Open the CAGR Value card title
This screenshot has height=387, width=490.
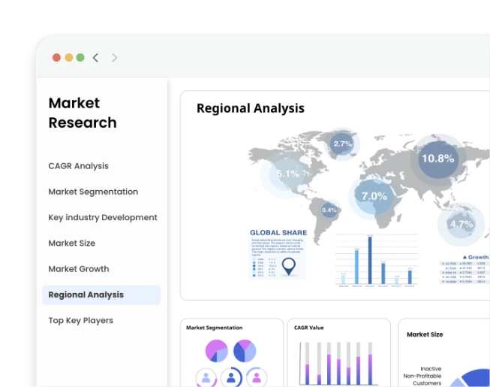[x=308, y=328]
